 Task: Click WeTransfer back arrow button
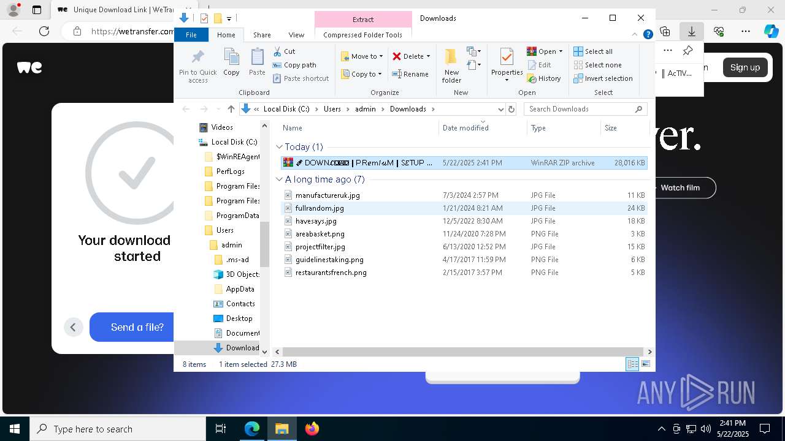pyautogui.click(x=73, y=327)
